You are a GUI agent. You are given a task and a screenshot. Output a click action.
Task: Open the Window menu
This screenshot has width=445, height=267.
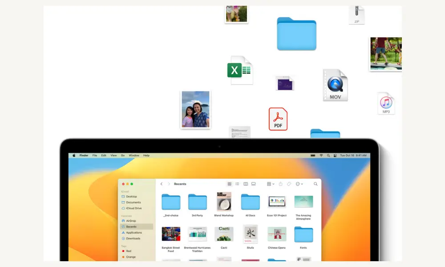point(134,155)
